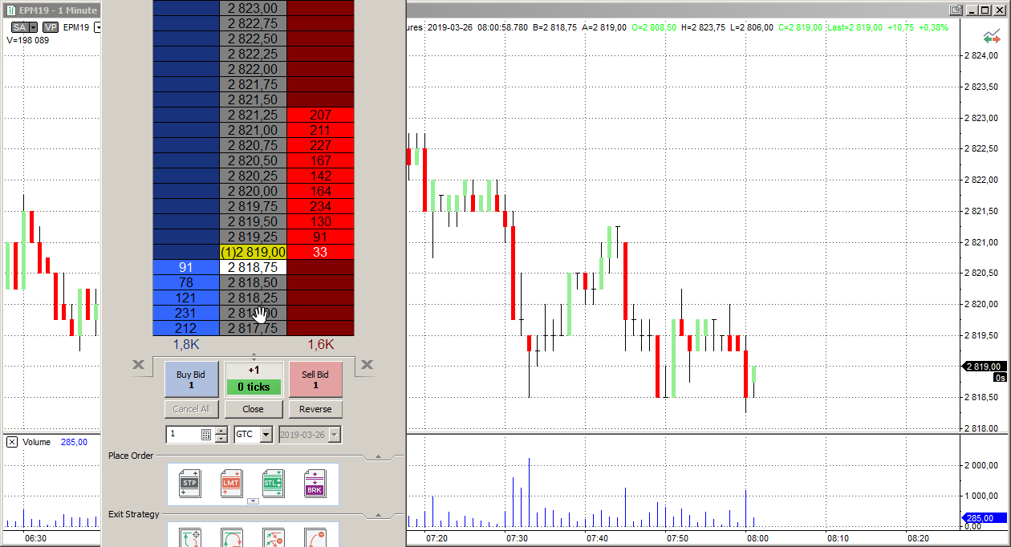Select the BRK bracket order icon
This screenshot has height=547, width=1011.
(315, 484)
